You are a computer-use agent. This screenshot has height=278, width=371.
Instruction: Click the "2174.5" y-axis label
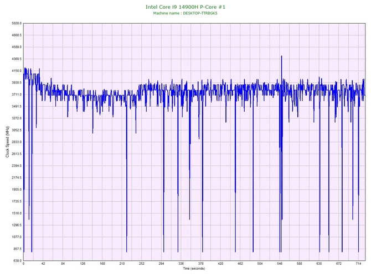click(17, 177)
